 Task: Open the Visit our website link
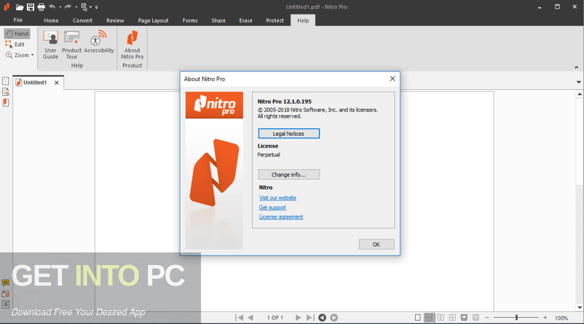(278, 197)
